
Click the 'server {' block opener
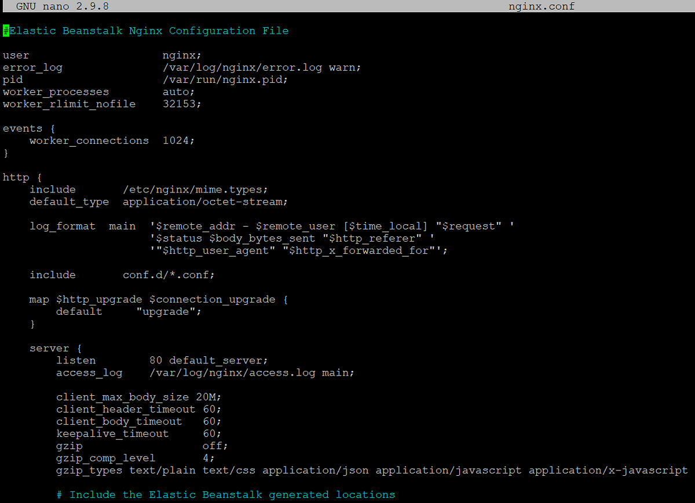click(x=56, y=348)
